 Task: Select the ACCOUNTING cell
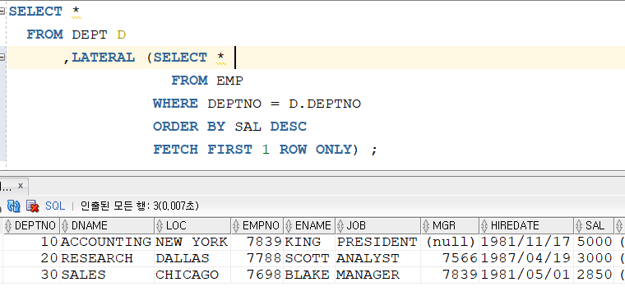click(x=107, y=242)
